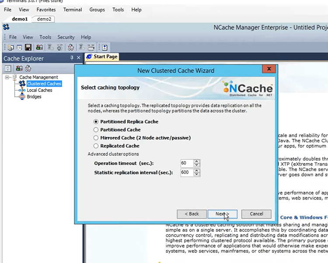Select Replicated Cache radio button
Screen dimensions: 328x263
coord(96,146)
